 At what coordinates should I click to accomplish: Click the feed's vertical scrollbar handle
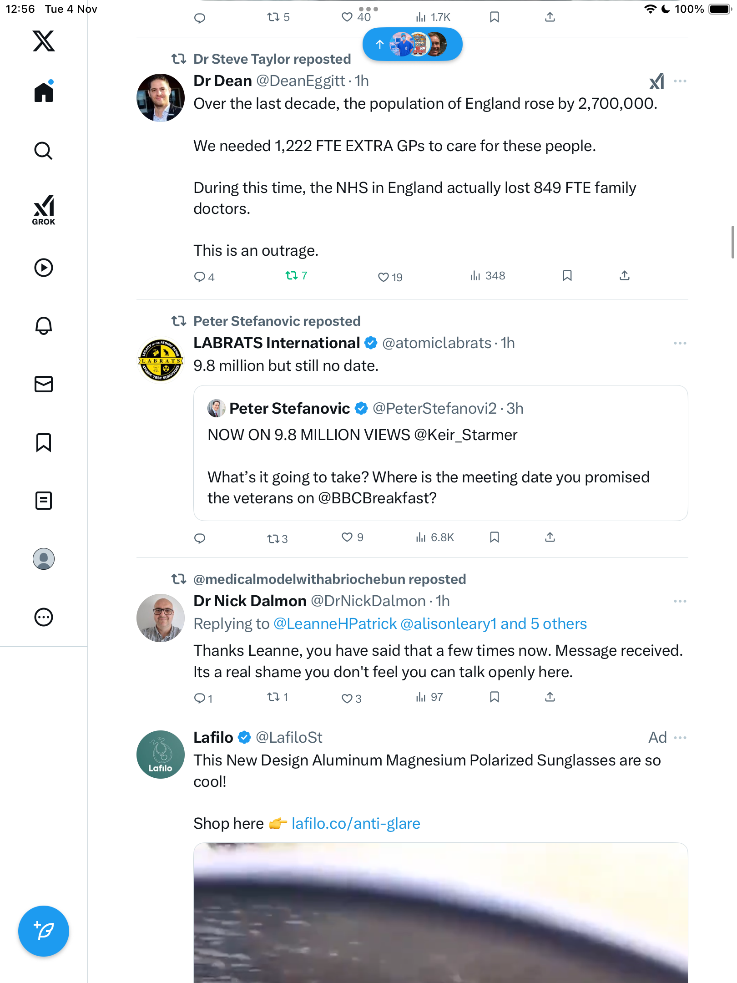(x=732, y=242)
